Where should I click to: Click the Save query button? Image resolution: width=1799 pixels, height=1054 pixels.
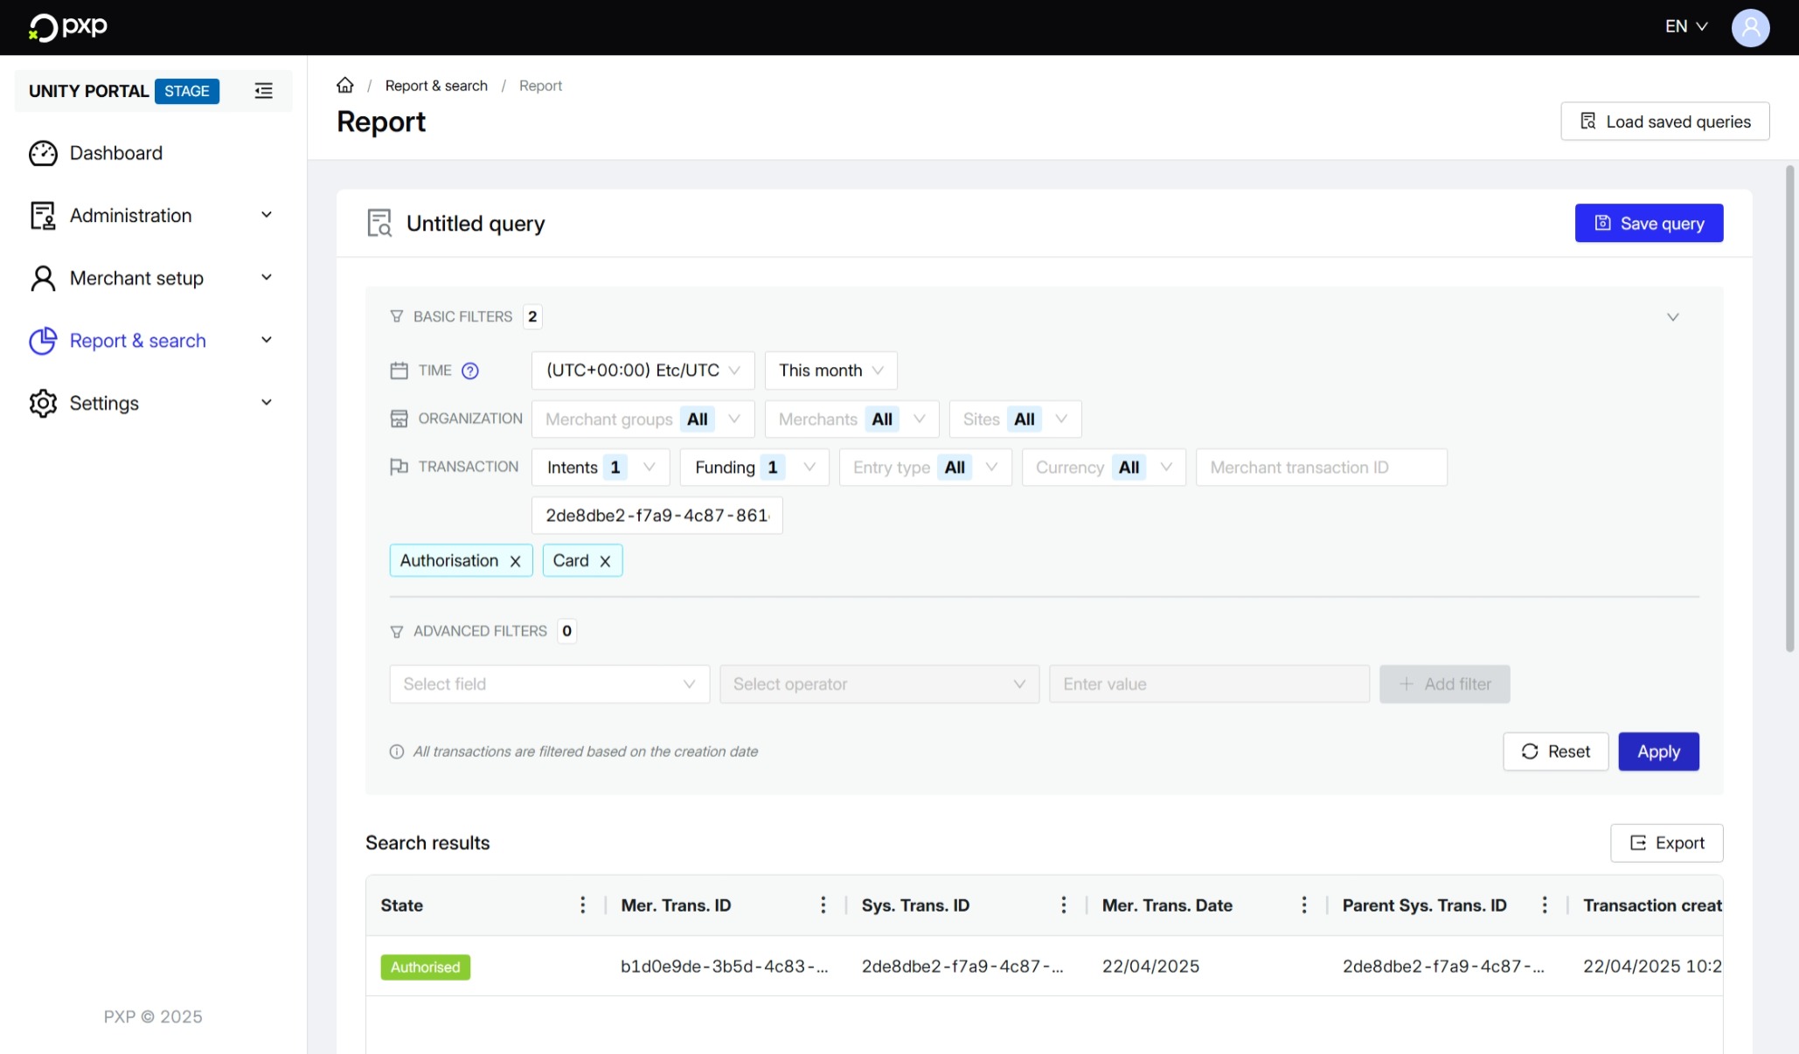click(x=1649, y=224)
